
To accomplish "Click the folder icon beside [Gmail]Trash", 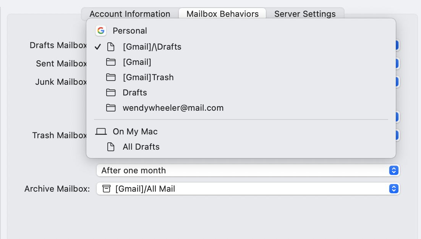I will point(111,77).
